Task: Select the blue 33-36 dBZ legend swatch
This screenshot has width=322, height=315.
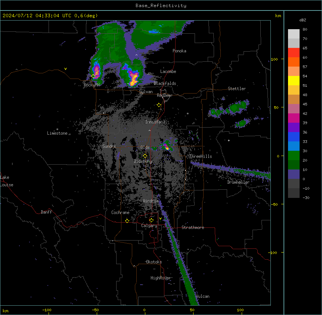Action: (x=294, y=137)
